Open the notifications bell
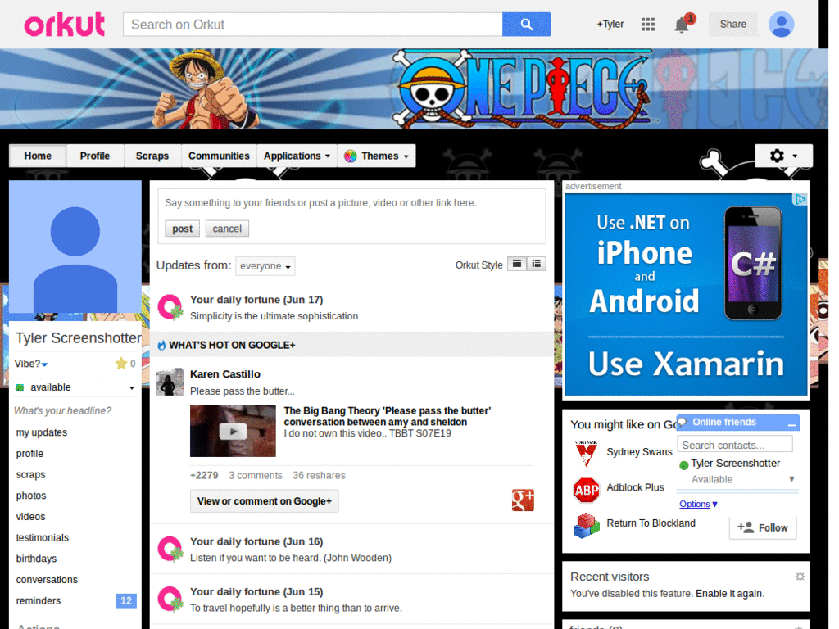 tap(682, 25)
